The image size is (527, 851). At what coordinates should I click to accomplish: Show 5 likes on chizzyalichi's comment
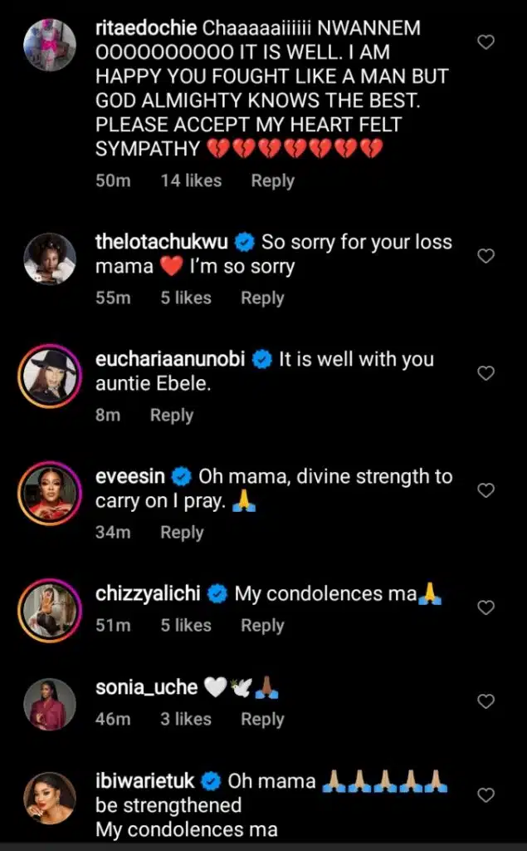(186, 625)
